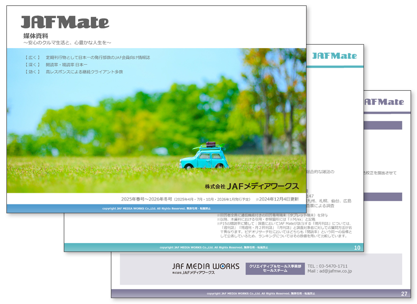Screen dimensions: 417x304
Task: Click the Mail : ad@jafmw.co.jp address
Action: pyautogui.click(x=330, y=271)
